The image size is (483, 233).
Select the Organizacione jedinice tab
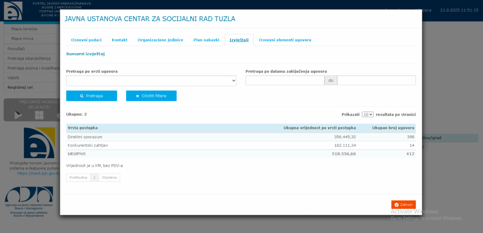point(160,40)
